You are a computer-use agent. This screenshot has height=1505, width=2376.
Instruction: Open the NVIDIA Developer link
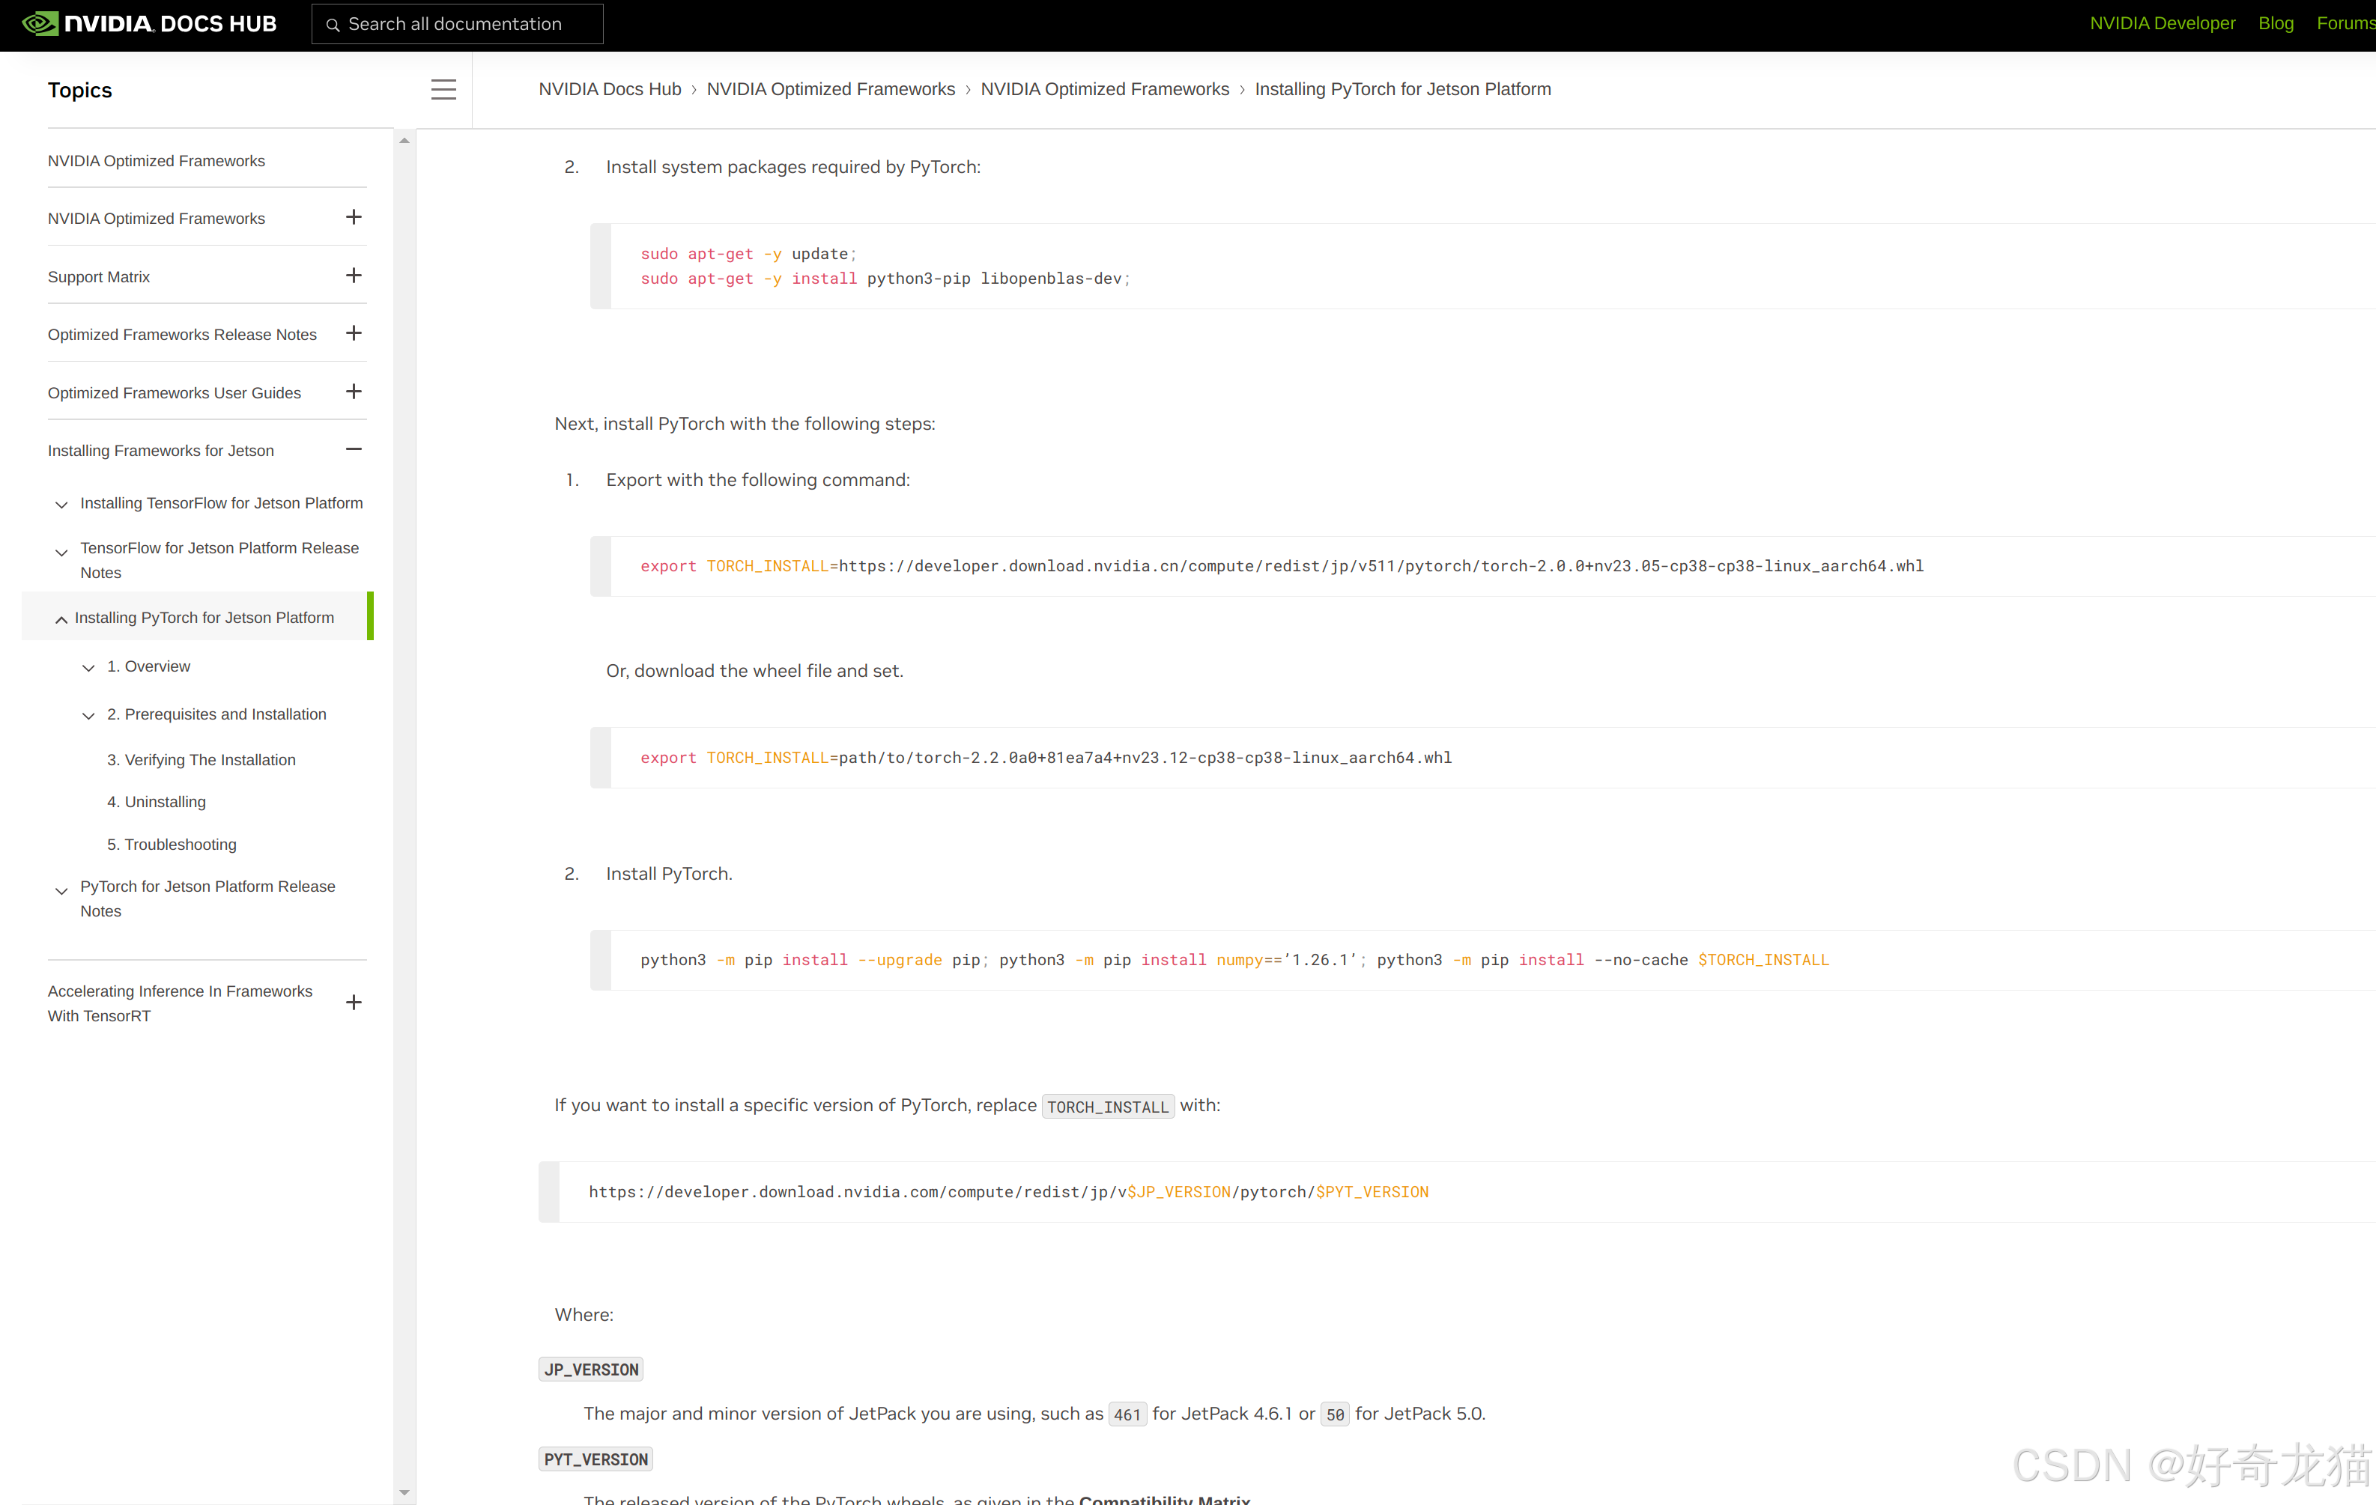pyautogui.click(x=2162, y=24)
